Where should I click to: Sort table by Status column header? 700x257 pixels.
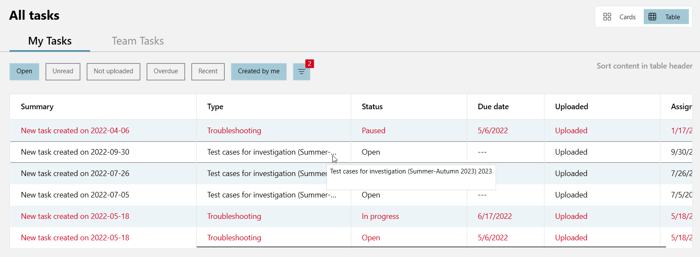[x=372, y=107]
